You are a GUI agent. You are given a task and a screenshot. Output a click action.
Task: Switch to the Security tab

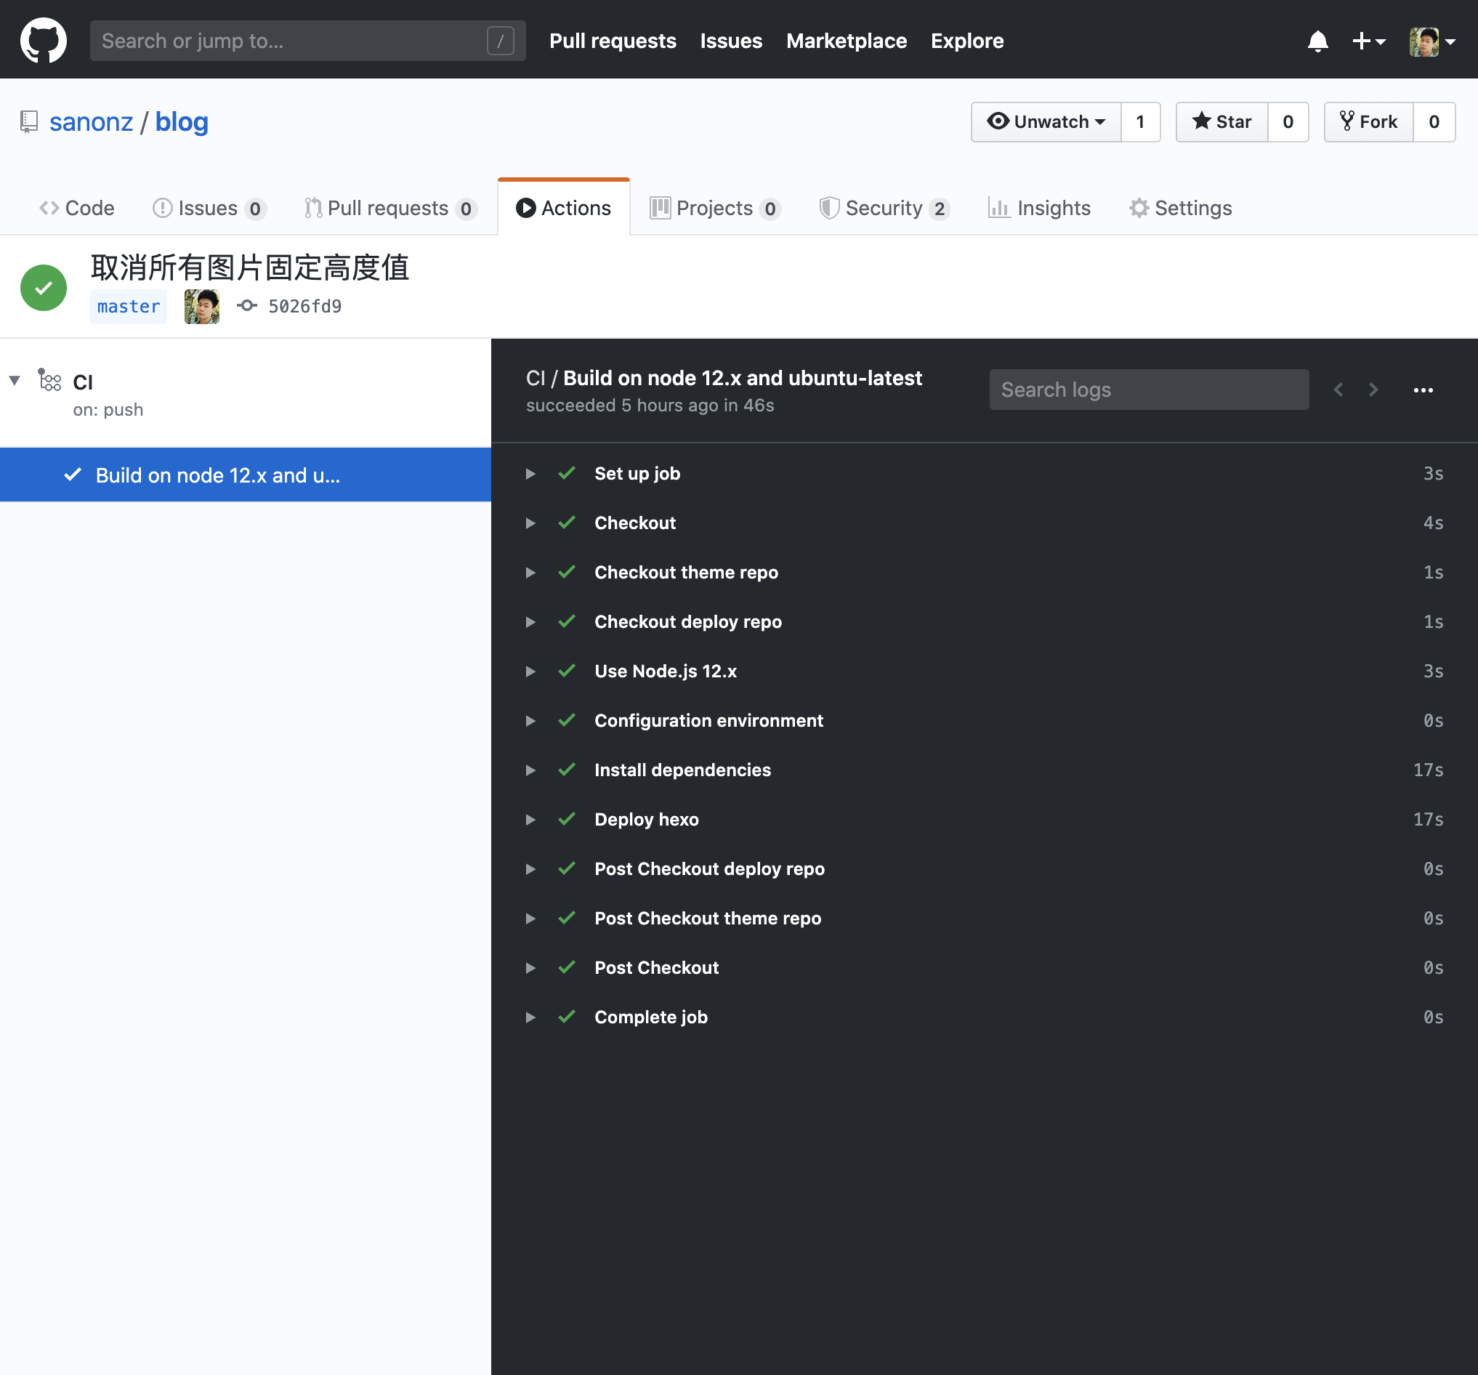883,209
